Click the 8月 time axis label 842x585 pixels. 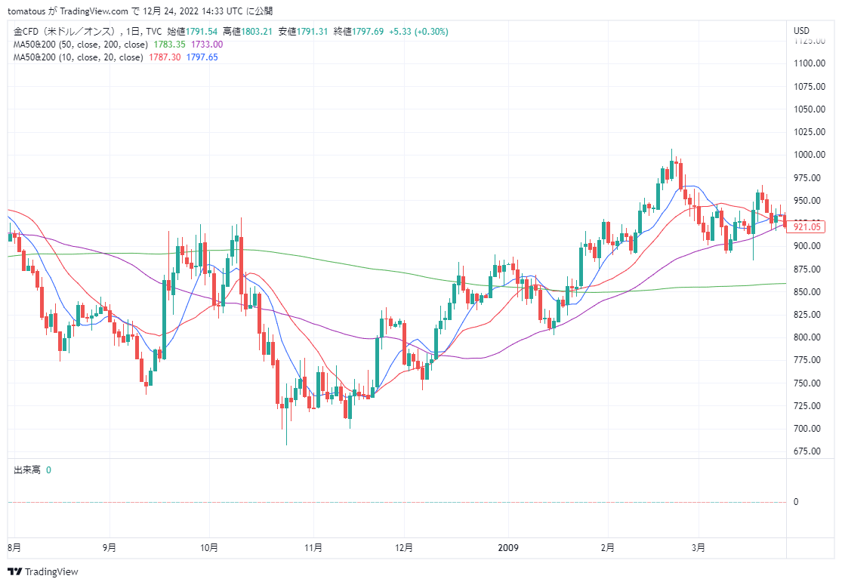pos(14,548)
